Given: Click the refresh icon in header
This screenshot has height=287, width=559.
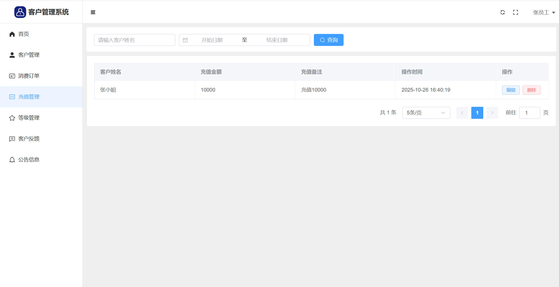Looking at the screenshot, I should click(x=503, y=12).
